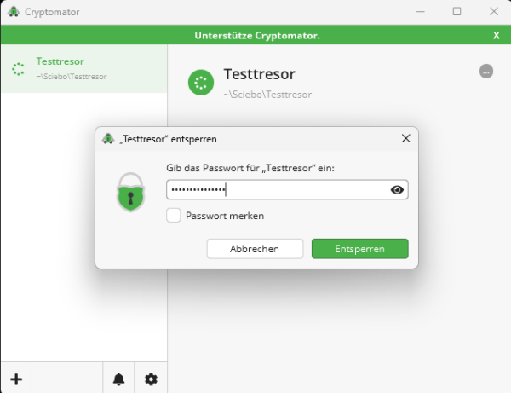
Task: Click the Cryptomator icon in dialog title bar
Action: coord(108,138)
